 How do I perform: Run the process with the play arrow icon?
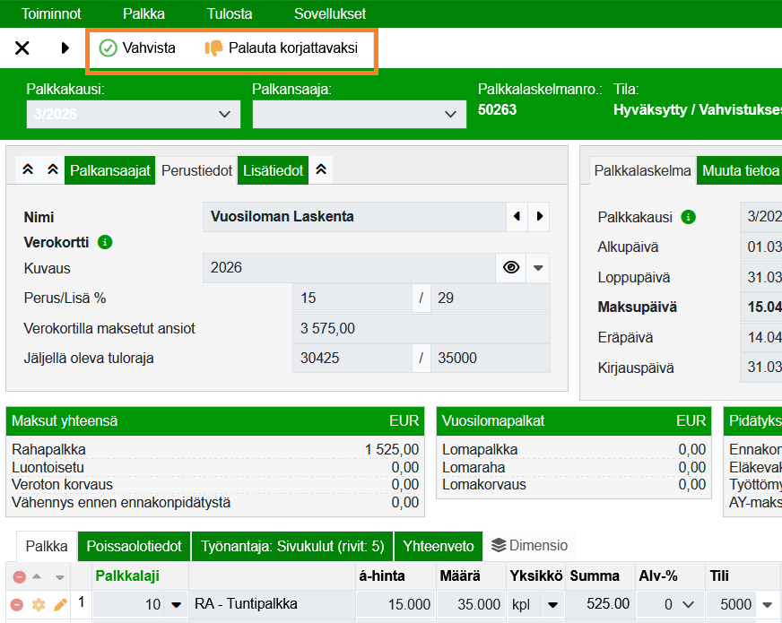click(63, 48)
